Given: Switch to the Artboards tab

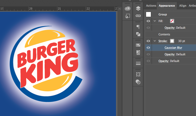Looking at the screenshot, I should coord(192,6).
